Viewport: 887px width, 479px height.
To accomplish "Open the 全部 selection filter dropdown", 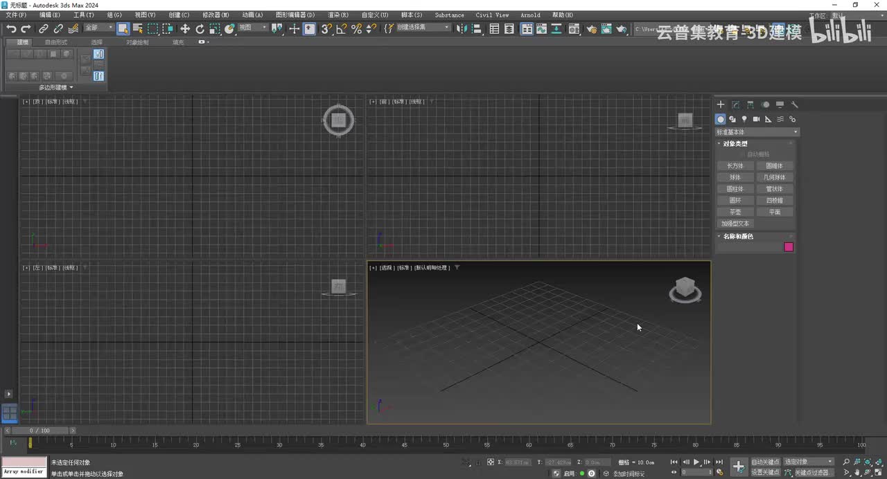I will [x=98, y=28].
